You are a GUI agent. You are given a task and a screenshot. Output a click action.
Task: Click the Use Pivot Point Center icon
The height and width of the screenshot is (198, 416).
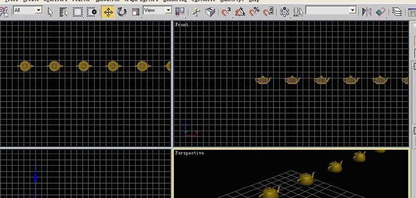click(180, 12)
